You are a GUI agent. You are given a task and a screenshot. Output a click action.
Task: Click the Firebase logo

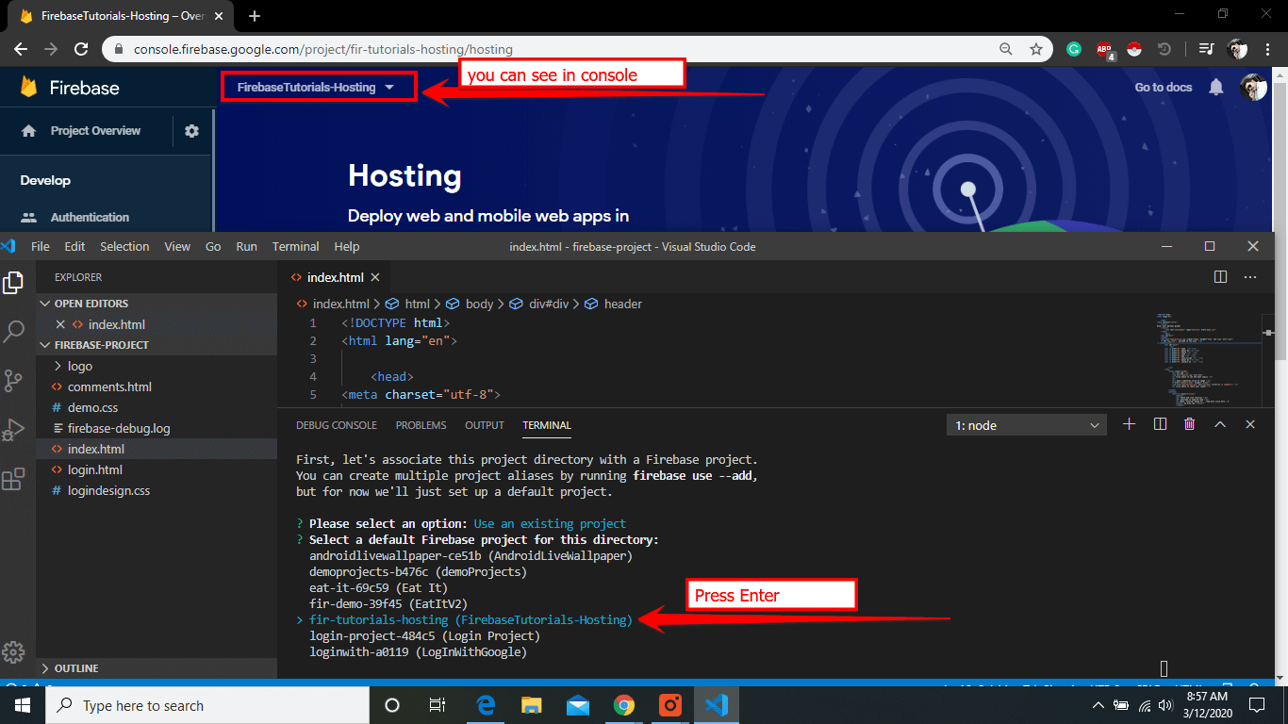(x=71, y=88)
